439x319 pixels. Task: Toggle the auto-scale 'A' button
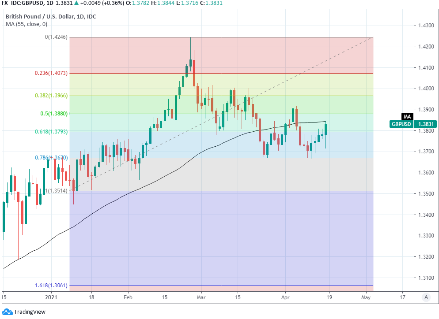tap(426, 297)
